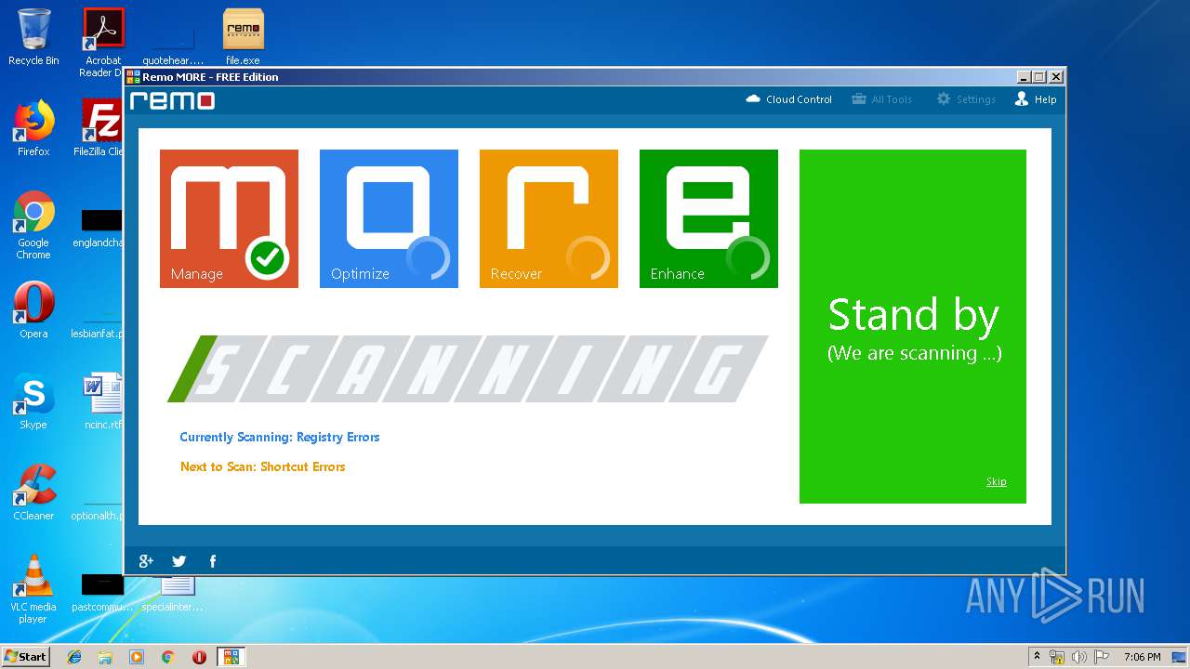Open the Google Chrome desktop shortcut
Image resolution: width=1190 pixels, height=669 pixels.
pyautogui.click(x=33, y=225)
